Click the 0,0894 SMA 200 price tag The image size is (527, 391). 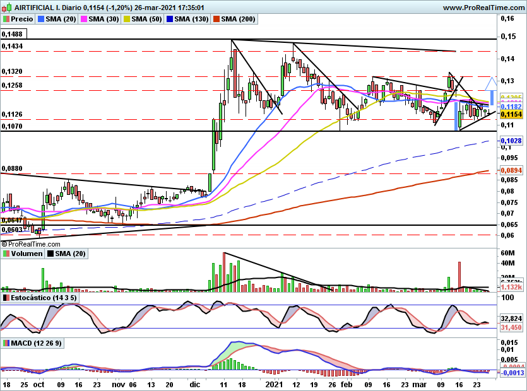[510, 170]
